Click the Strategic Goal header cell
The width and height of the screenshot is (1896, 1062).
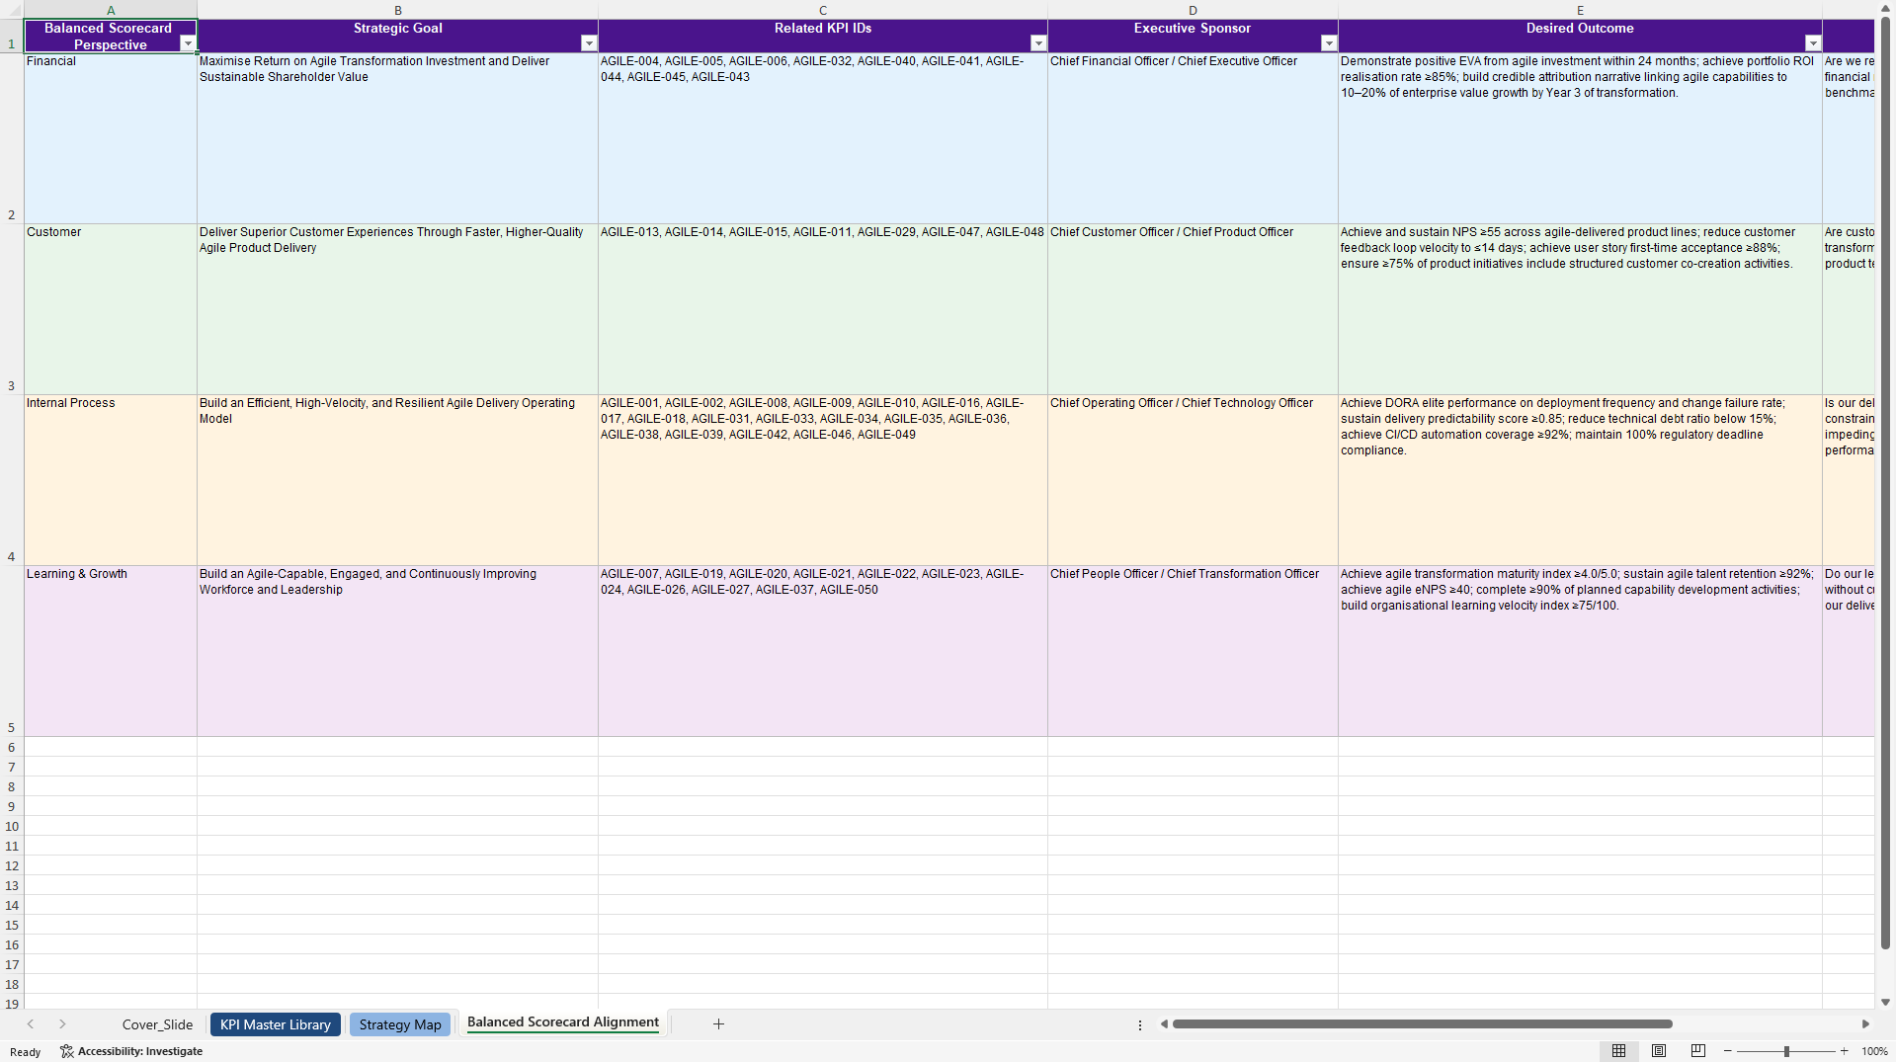[398, 36]
